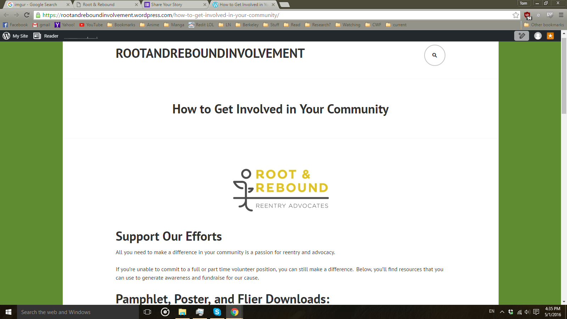Open the Action Center notifications icon
Screen dimensions: 567x319
coord(536,312)
